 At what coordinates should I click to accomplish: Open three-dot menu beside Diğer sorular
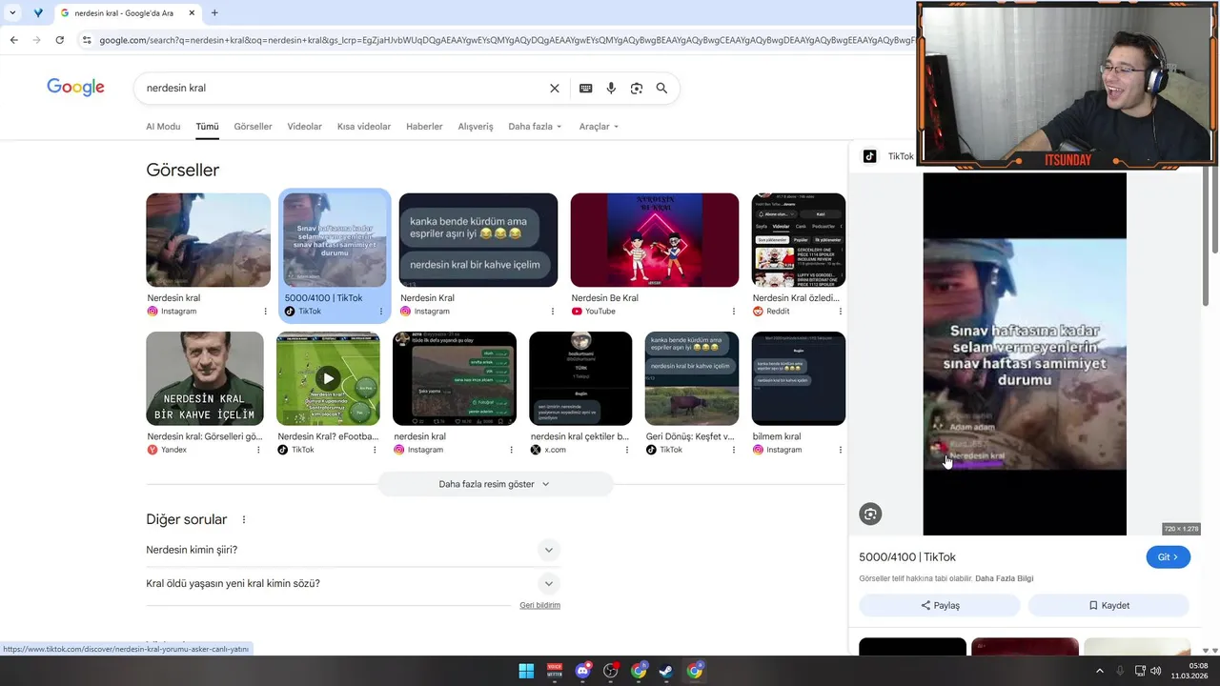point(244,519)
